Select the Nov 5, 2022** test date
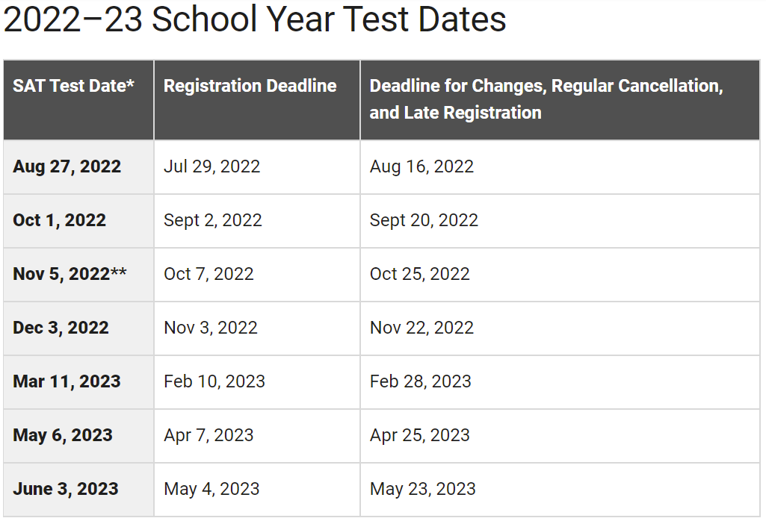Viewport: 766px width, 524px height. 70,274
